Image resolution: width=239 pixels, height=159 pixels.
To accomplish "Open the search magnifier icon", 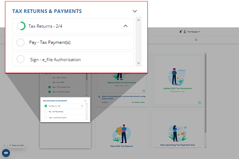I will tap(196, 40).
